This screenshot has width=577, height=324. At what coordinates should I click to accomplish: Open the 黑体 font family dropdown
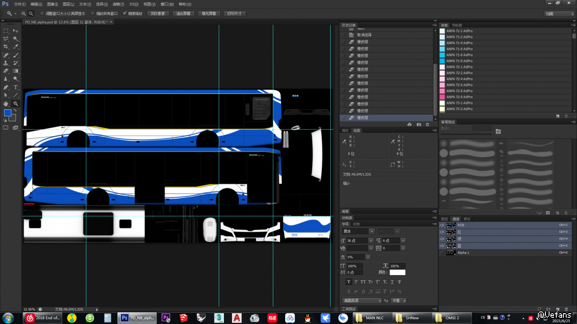372,231
